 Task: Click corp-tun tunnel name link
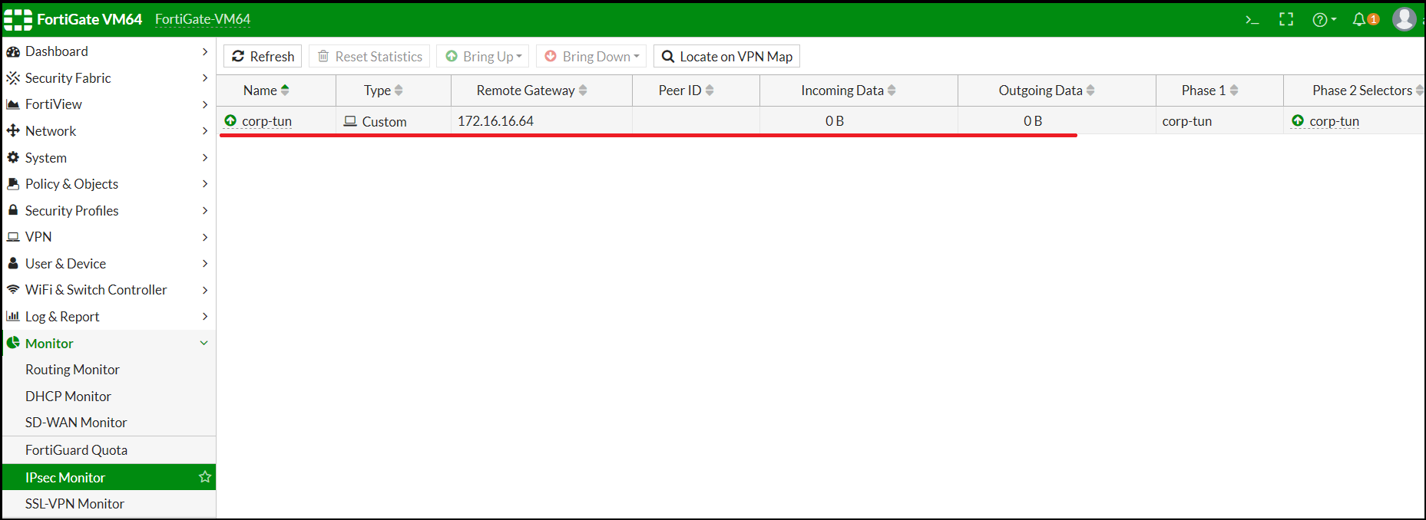(266, 121)
